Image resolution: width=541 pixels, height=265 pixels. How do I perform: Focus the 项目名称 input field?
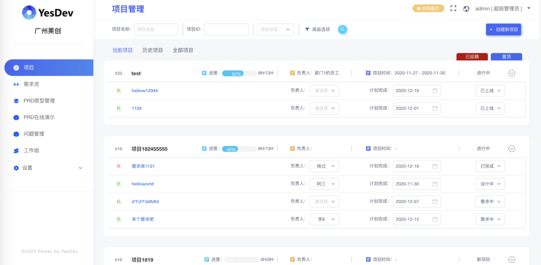coord(156,29)
